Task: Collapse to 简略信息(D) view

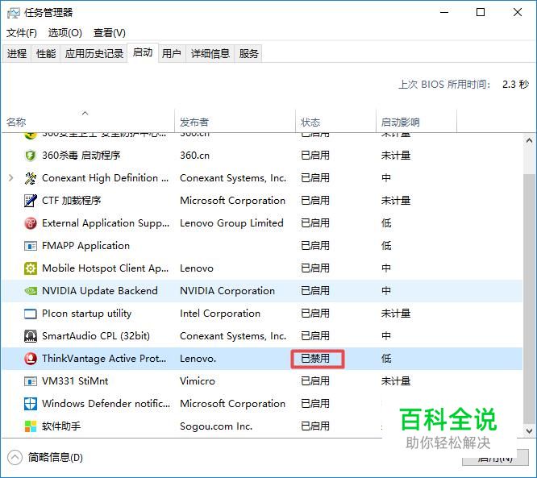Action: click(45, 457)
